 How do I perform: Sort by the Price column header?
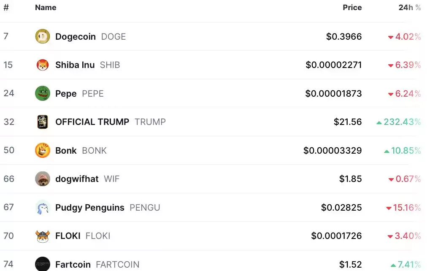click(352, 8)
